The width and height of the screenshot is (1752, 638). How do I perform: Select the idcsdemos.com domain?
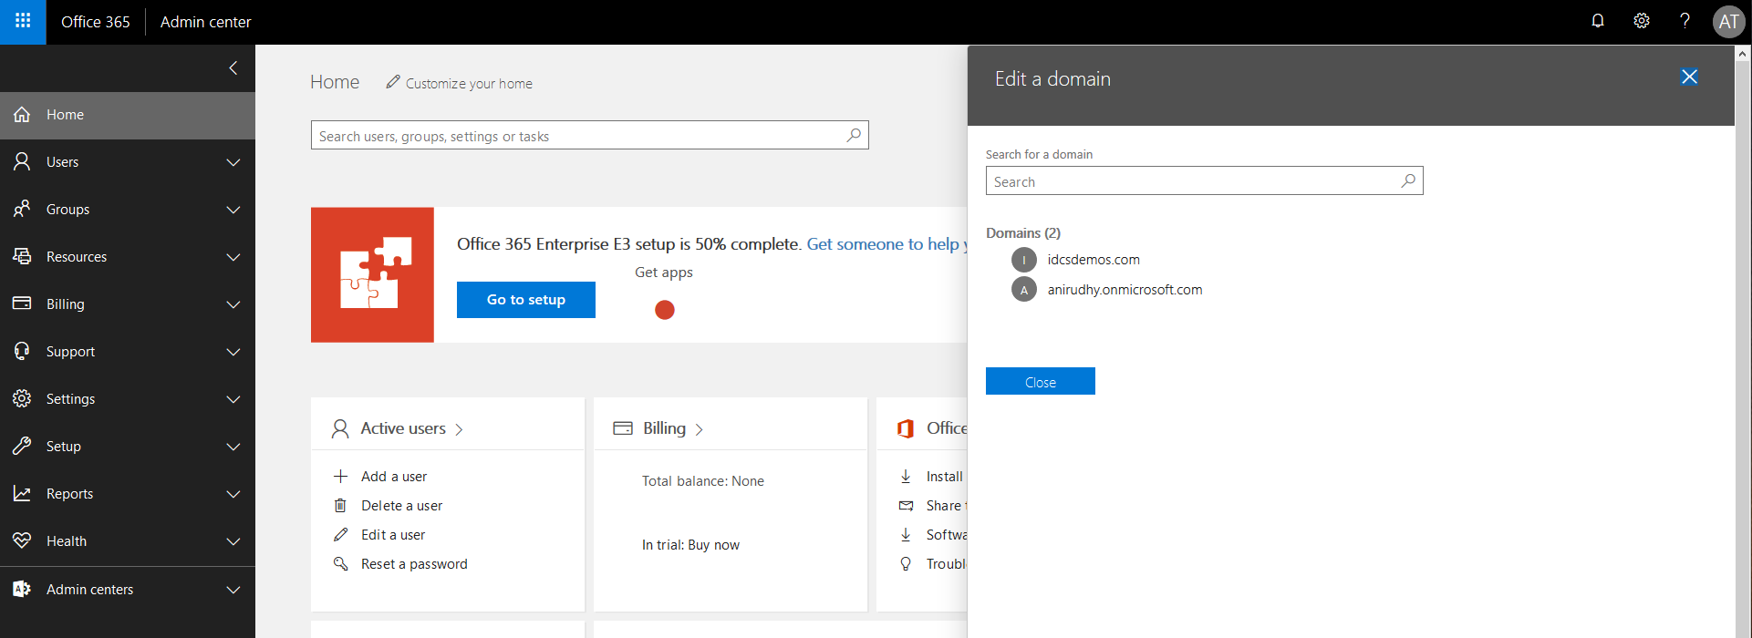tap(1093, 260)
